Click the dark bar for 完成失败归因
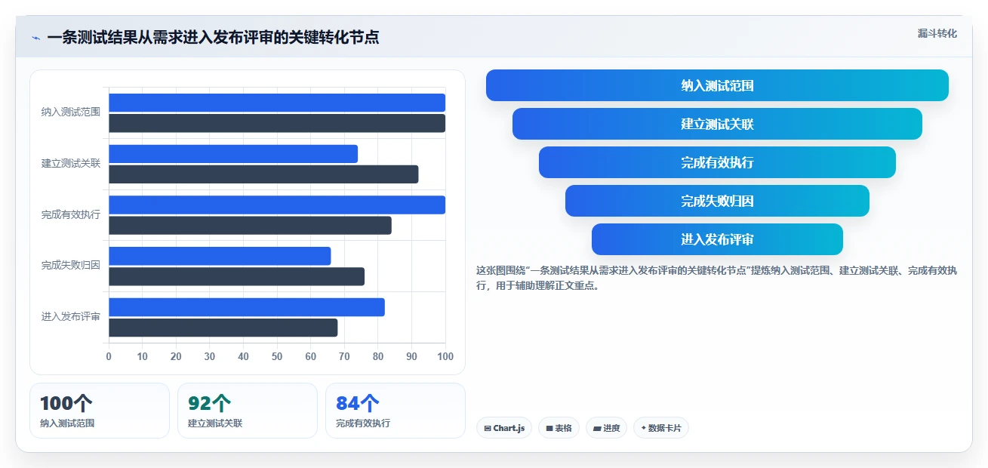The image size is (988, 468). pos(236,276)
